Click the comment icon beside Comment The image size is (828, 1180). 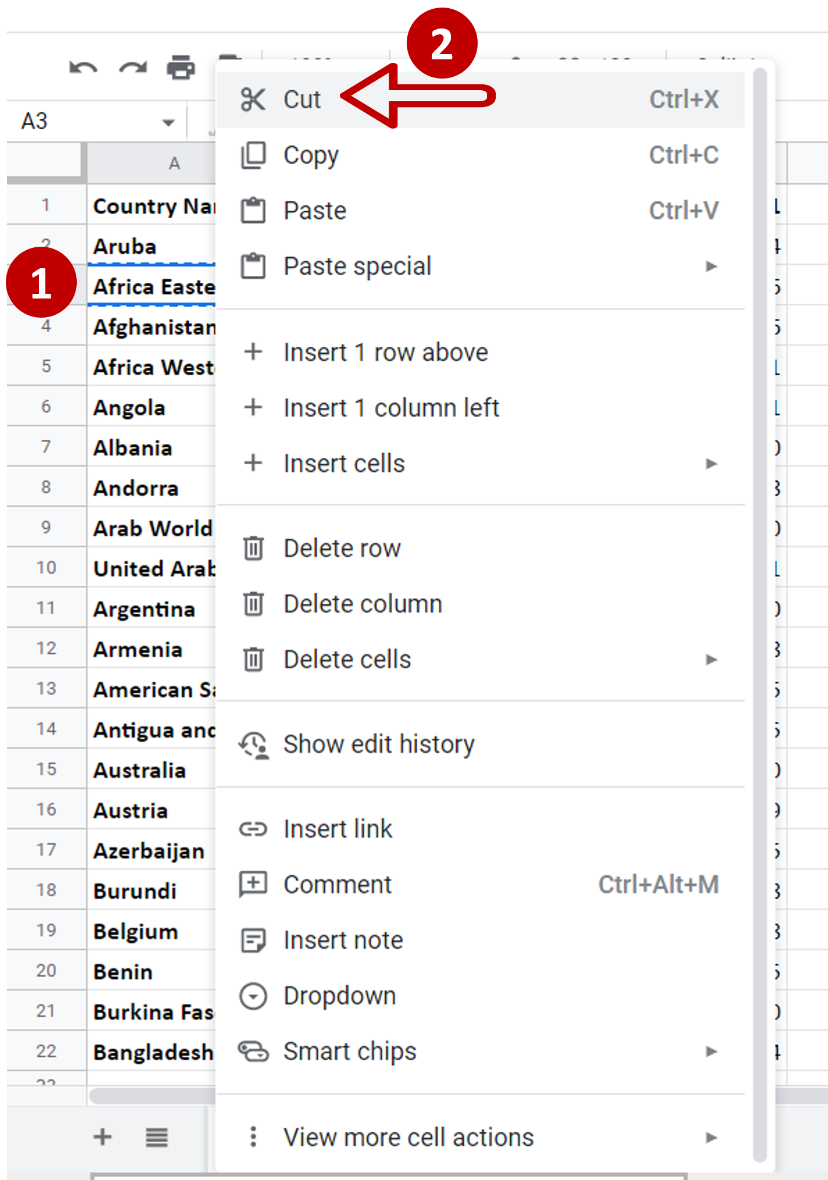click(253, 885)
